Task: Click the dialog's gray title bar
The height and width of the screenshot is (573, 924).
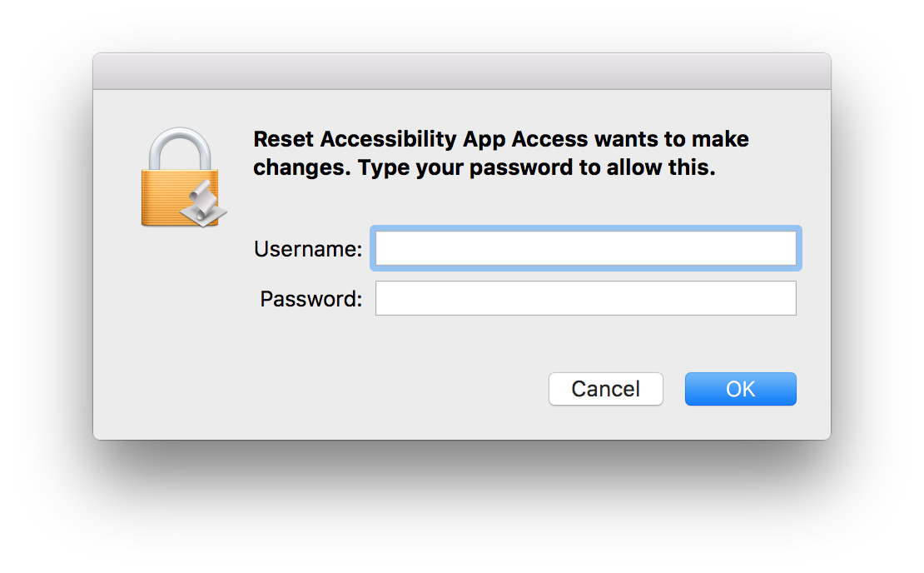Action: 462,72
